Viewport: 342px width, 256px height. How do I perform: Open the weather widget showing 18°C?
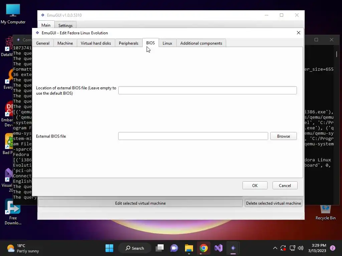coord(23,248)
